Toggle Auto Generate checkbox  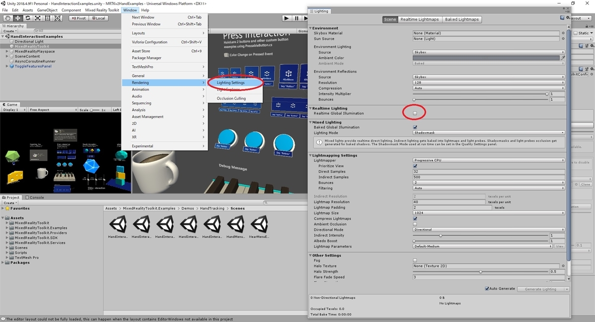[487, 289]
